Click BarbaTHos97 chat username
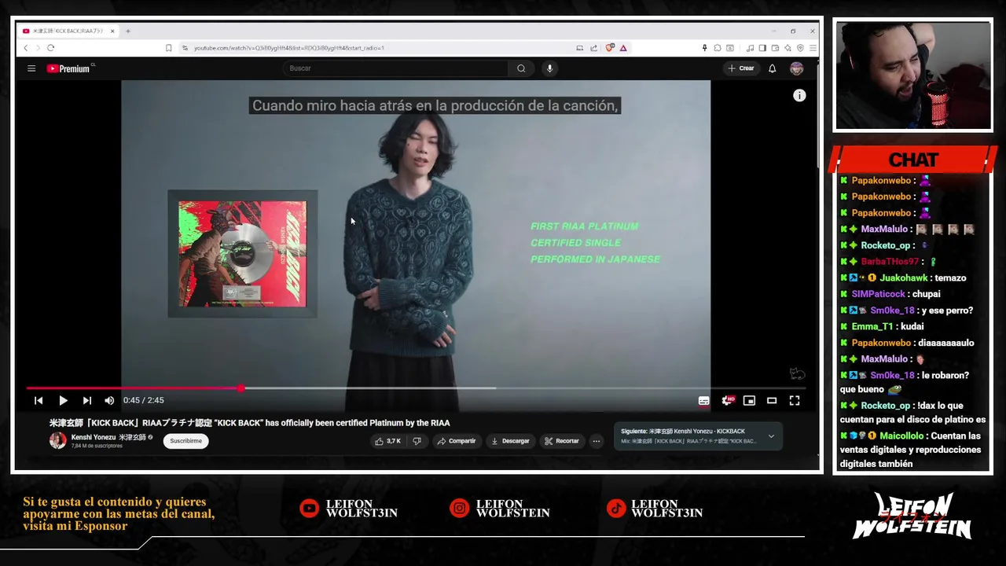The image size is (1006, 566). (x=890, y=262)
